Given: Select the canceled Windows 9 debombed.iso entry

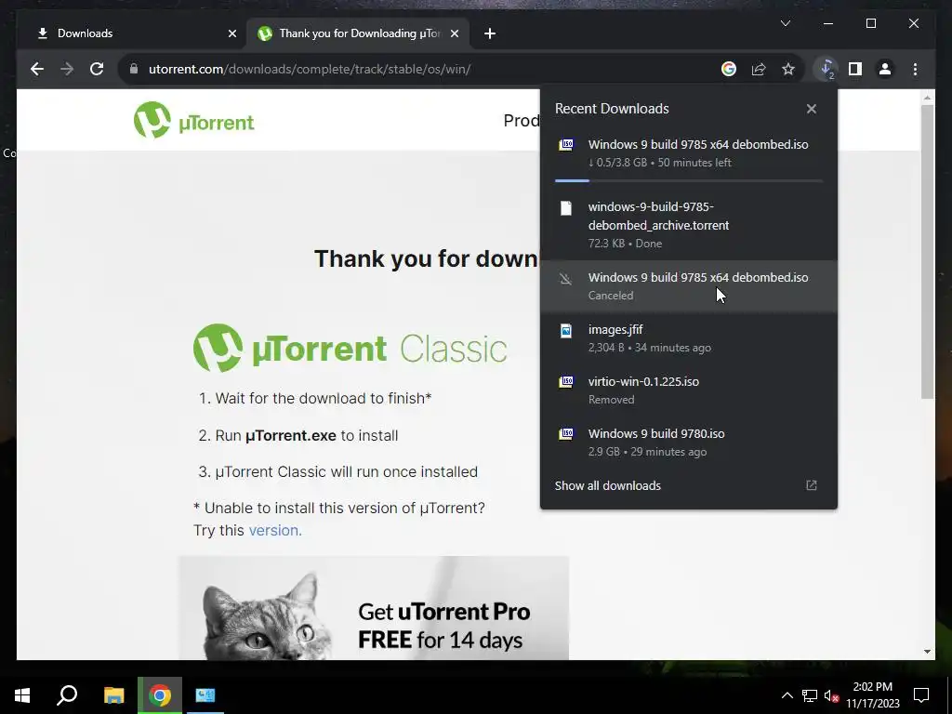Looking at the screenshot, I should click(x=689, y=286).
